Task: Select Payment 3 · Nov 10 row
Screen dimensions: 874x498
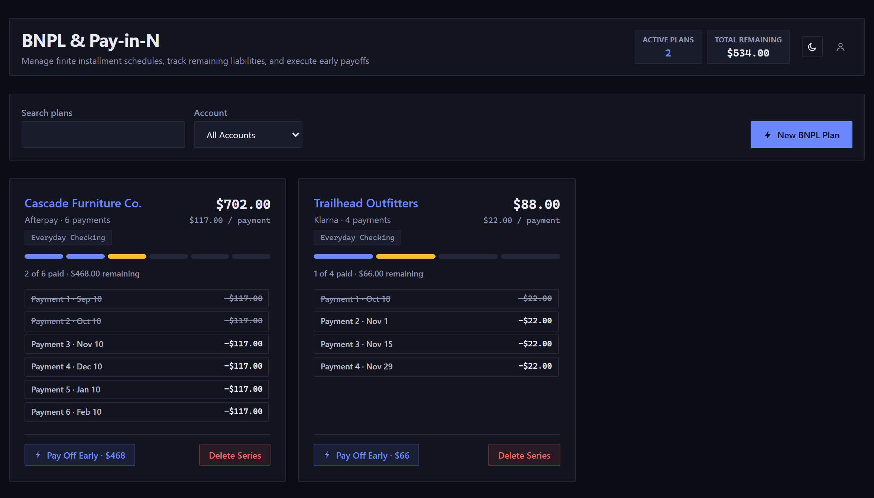Action: pyautogui.click(x=147, y=344)
